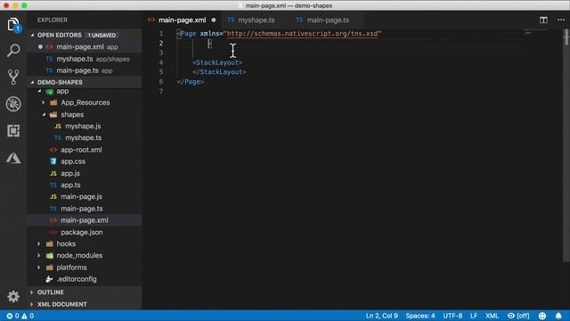Change language mode via XML indicator
The height and width of the screenshot is (321, 570).
(492, 316)
